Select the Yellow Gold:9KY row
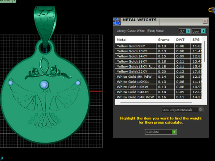This screenshot has height=161, width=215. click(x=158, y=46)
